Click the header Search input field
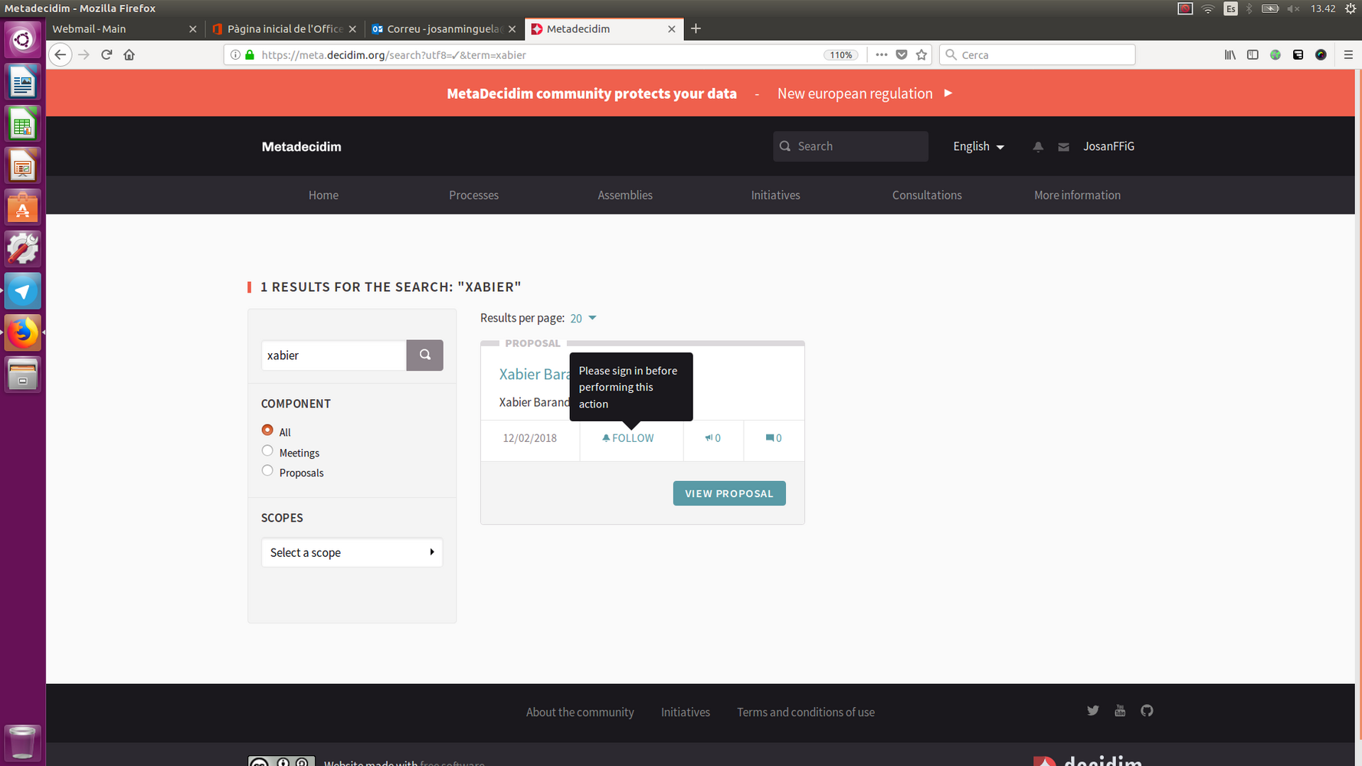This screenshot has width=1362, height=766. [858, 146]
